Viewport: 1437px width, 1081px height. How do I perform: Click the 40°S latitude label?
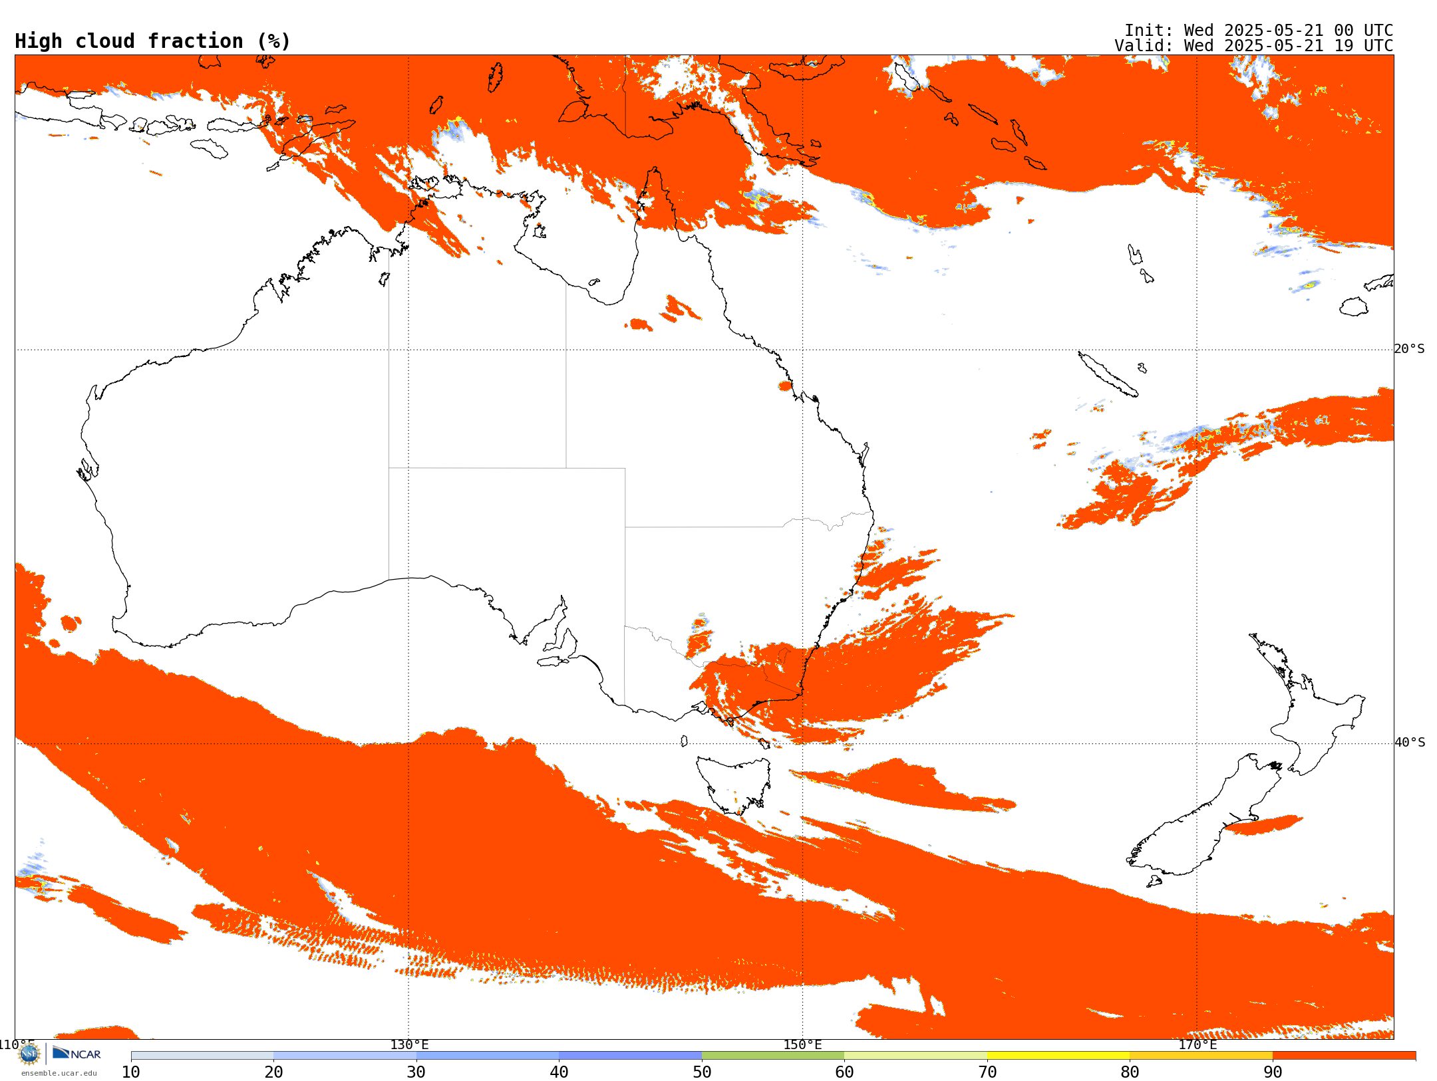(x=1410, y=743)
